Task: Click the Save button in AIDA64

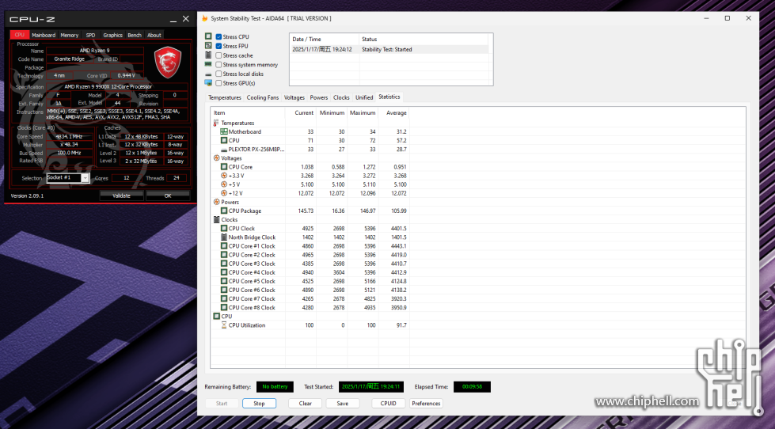Action: coord(343,404)
